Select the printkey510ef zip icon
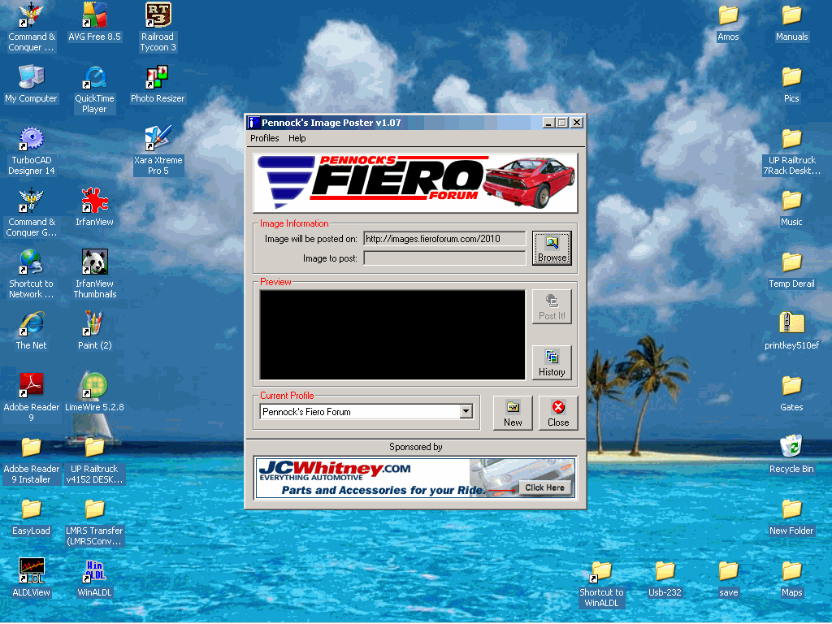832x624 pixels. (791, 331)
